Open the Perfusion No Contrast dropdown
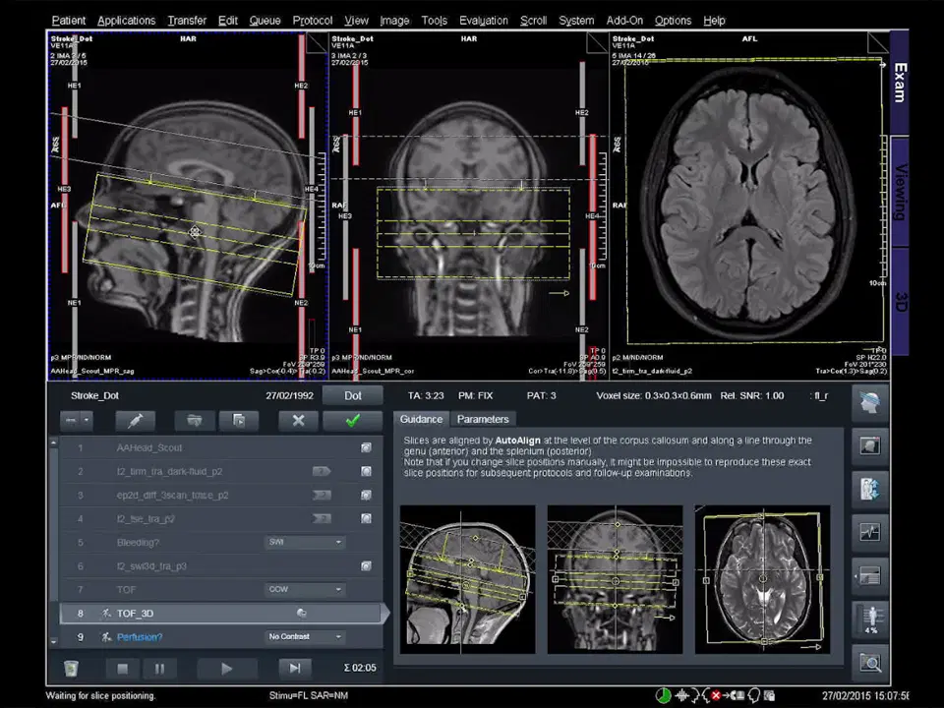Screen dimensions: 944x708 (306, 636)
